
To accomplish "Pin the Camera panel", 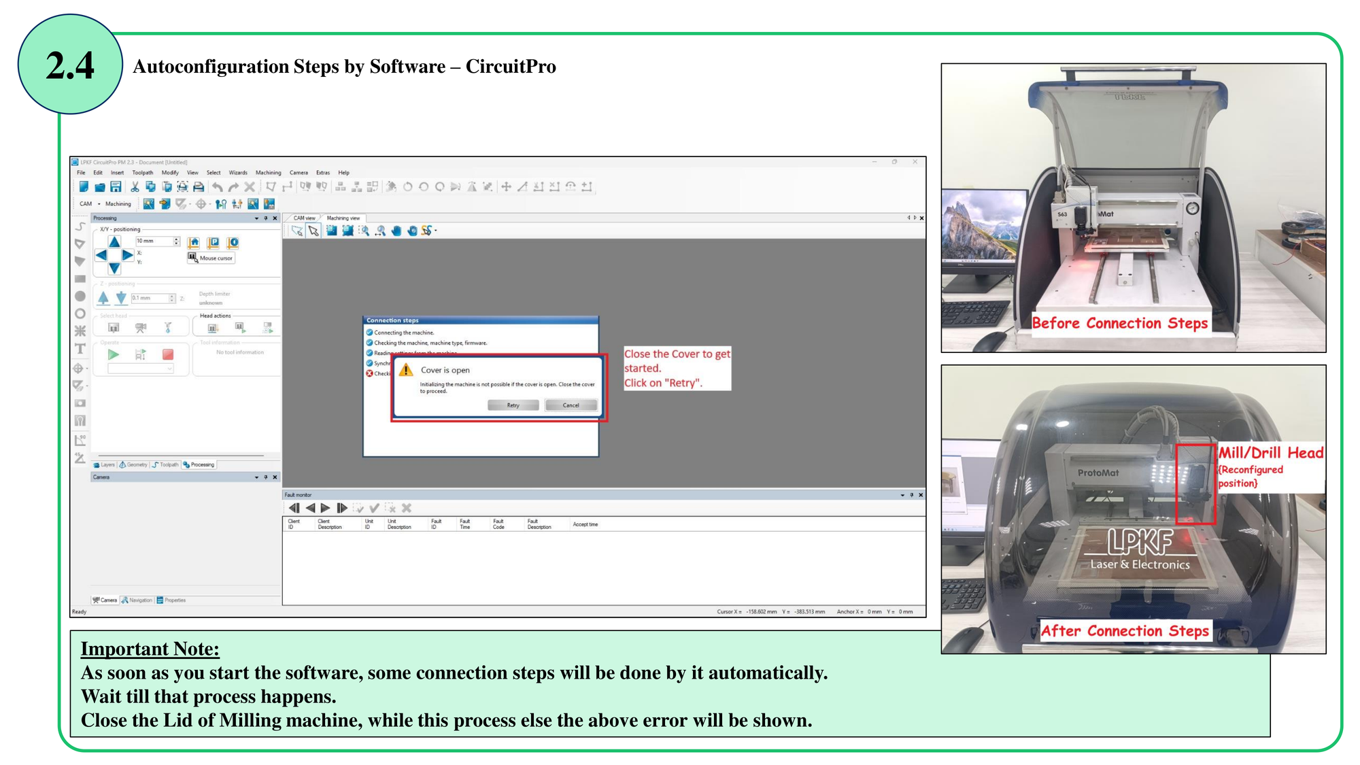I will point(266,477).
